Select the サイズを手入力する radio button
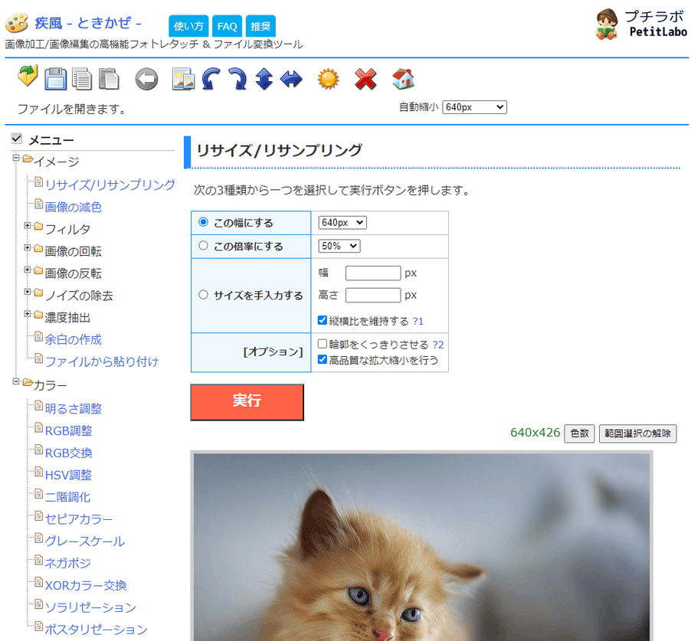The width and height of the screenshot is (691, 641). 203,295
